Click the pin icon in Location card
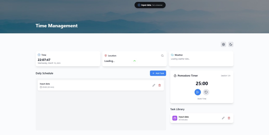The height and width of the screenshot is (135, 269). pos(106,56)
